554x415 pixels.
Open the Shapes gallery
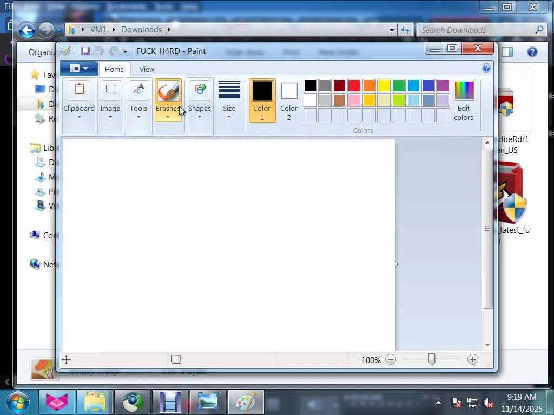pyautogui.click(x=200, y=106)
